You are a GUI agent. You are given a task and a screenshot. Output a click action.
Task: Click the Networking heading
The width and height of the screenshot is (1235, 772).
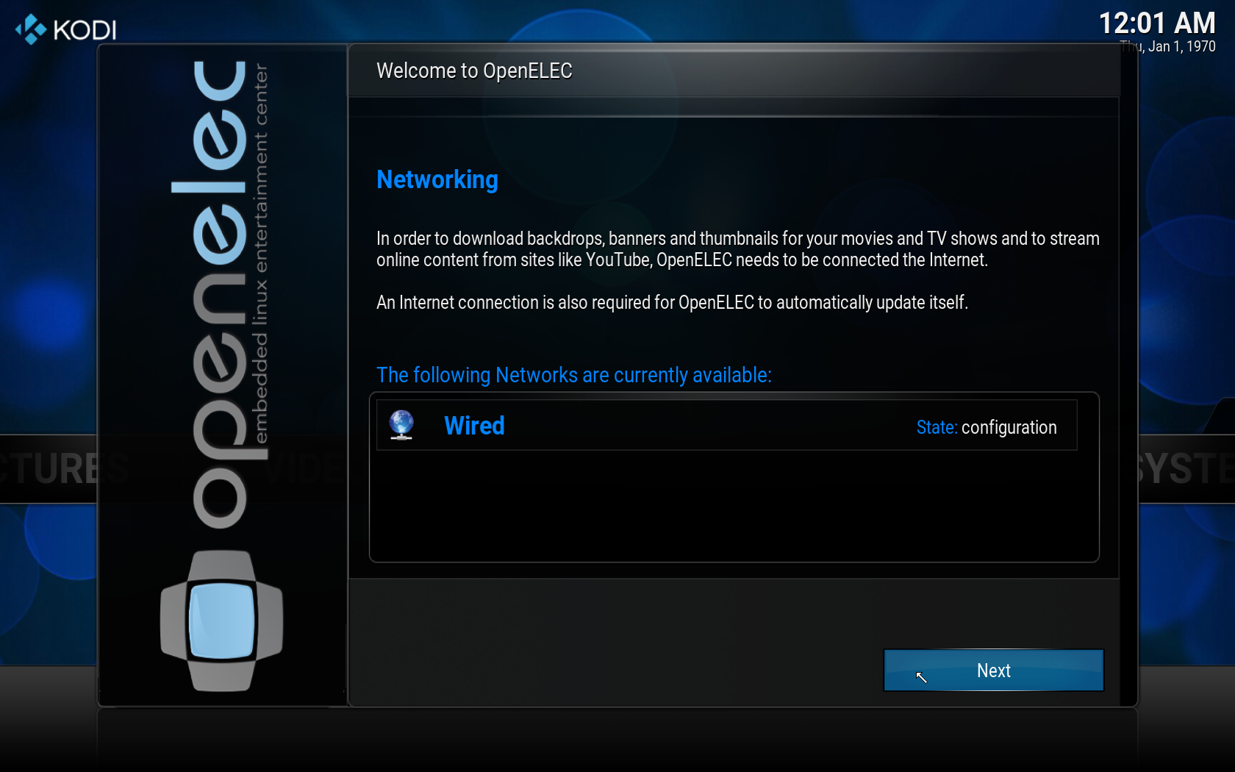[437, 179]
